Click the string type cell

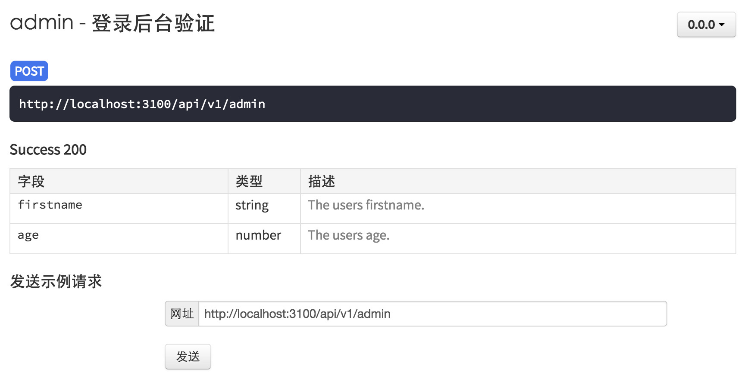pos(252,205)
